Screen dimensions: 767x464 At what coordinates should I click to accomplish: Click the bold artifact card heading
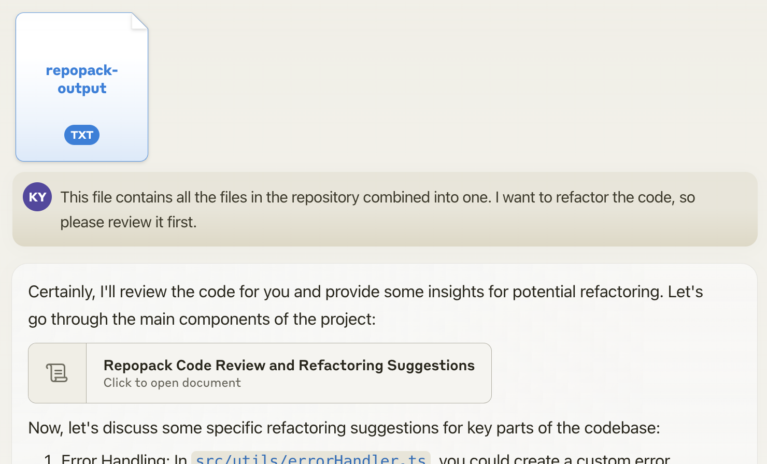pyautogui.click(x=289, y=365)
